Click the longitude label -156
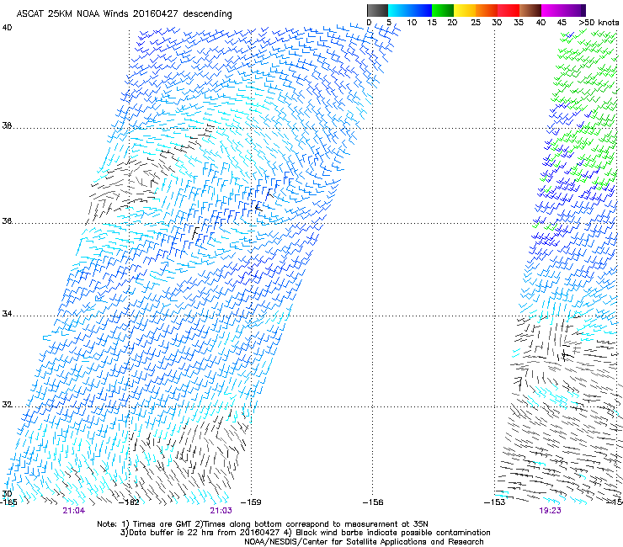Screen dimensions: 623x547 373,502
